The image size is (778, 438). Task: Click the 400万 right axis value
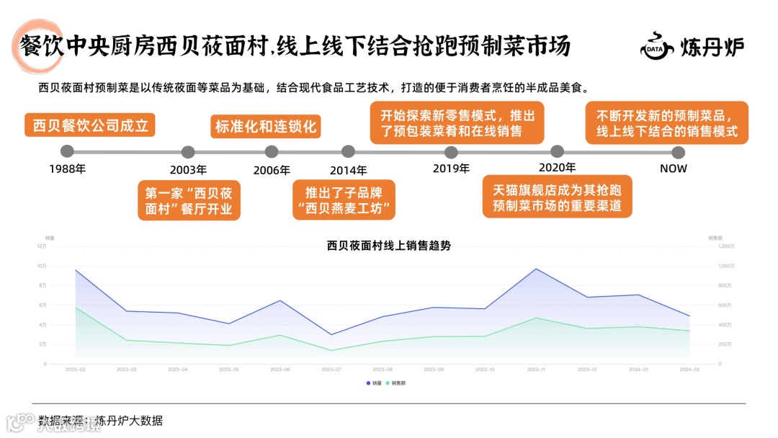point(725,325)
